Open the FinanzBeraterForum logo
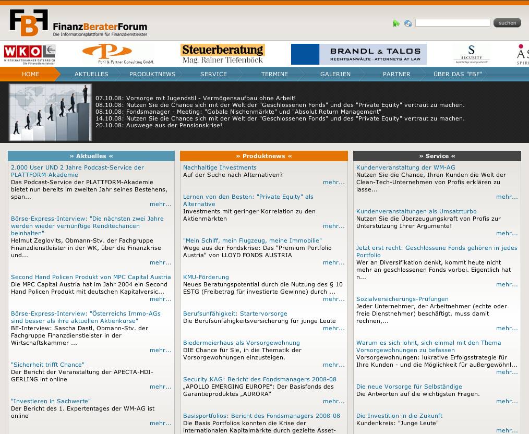 (x=78, y=23)
